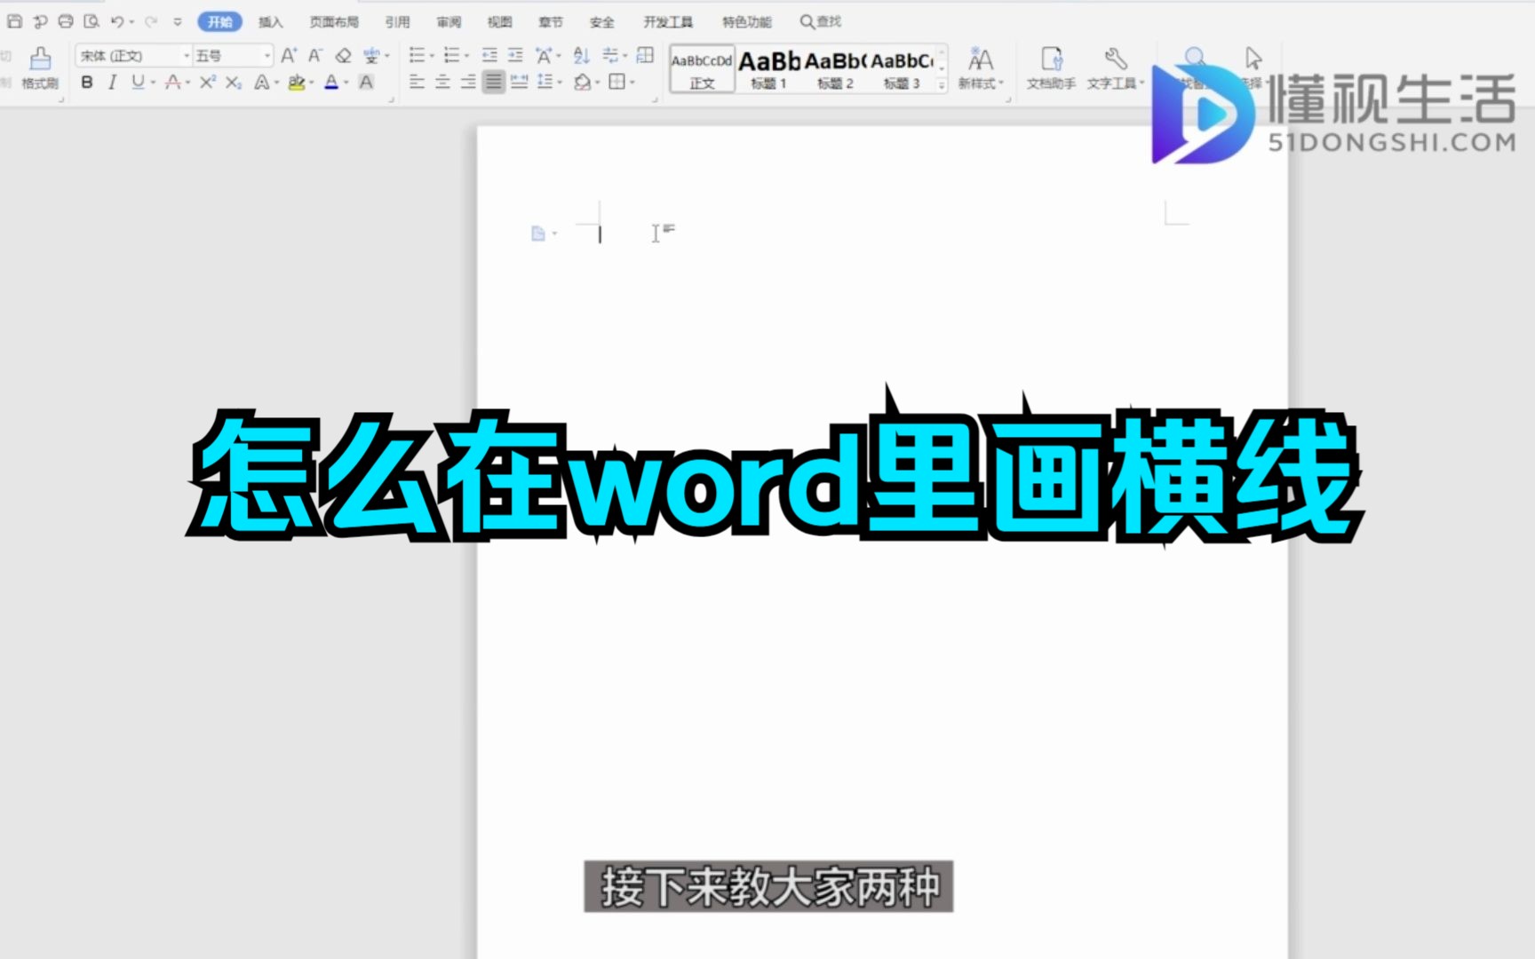This screenshot has width=1535, height=959.
Task: Expand the styles gallery more arrow
Action: [942, 85]
